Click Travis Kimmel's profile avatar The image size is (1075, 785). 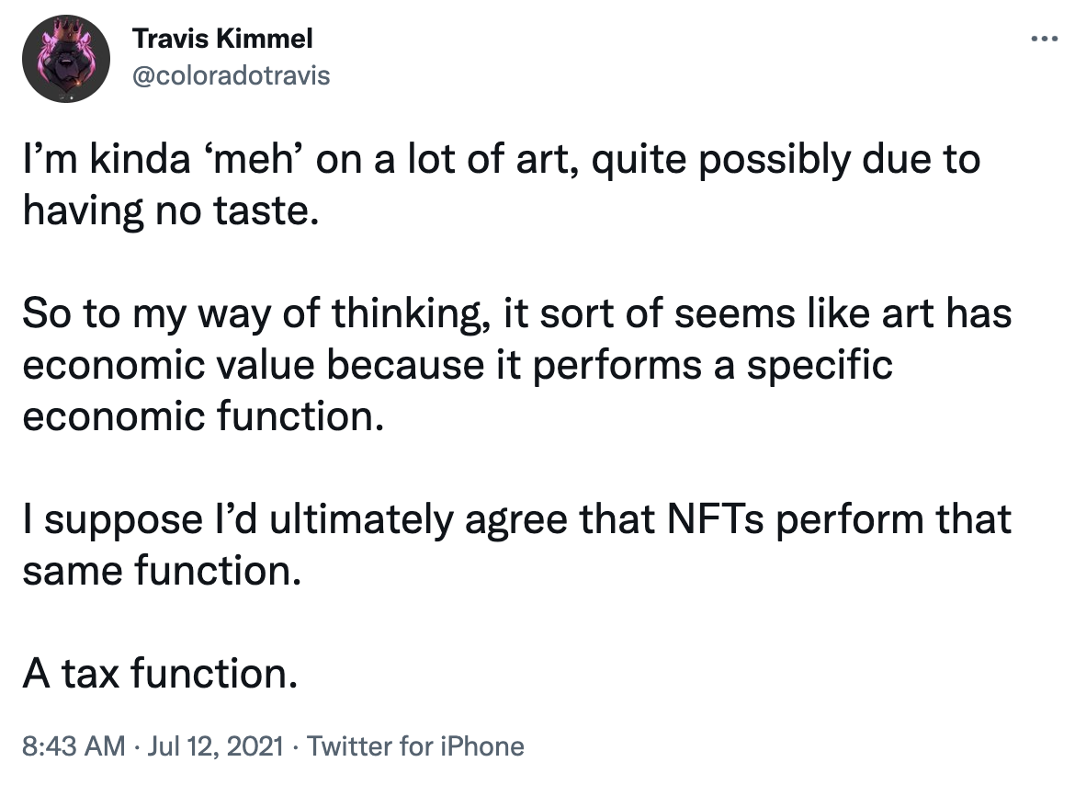66,58
